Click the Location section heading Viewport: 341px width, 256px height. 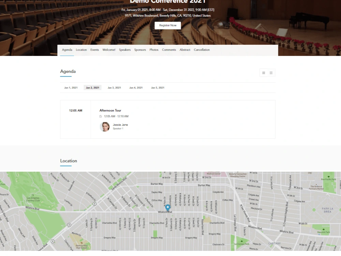69,161
